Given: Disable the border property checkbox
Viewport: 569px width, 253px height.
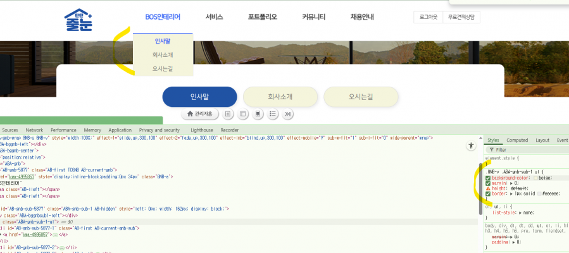Looking at the screenshot, I should click(488, 194).
